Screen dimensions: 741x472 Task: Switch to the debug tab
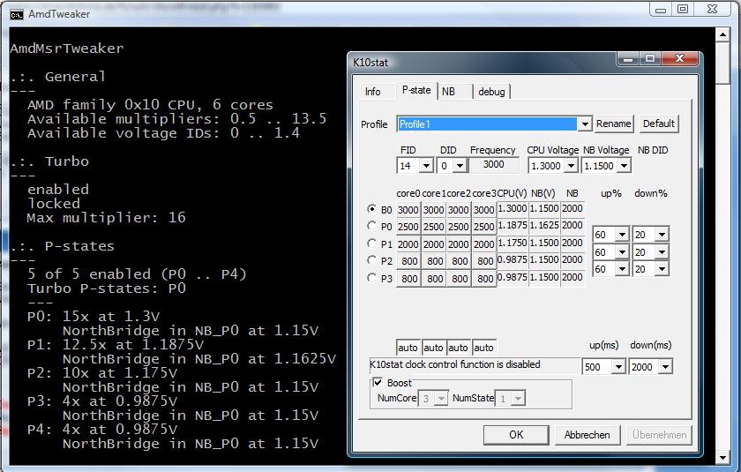[x=491, y=92]
